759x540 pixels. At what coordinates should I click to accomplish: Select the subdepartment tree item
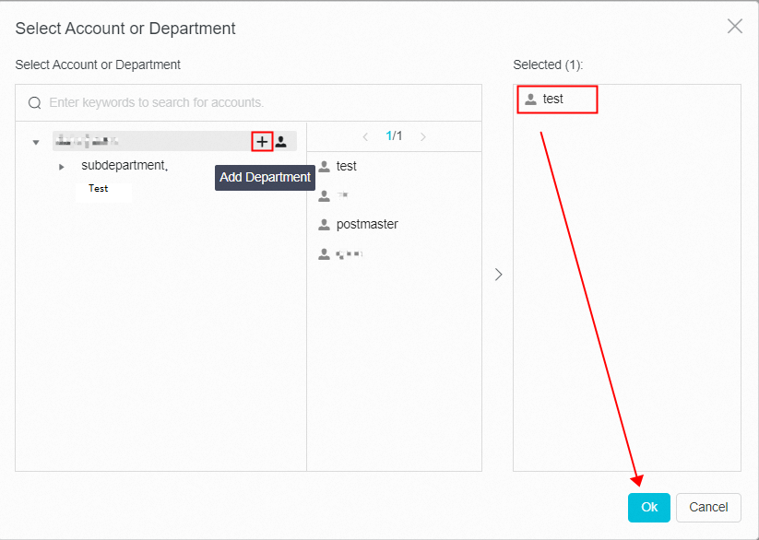pos(123,166)
